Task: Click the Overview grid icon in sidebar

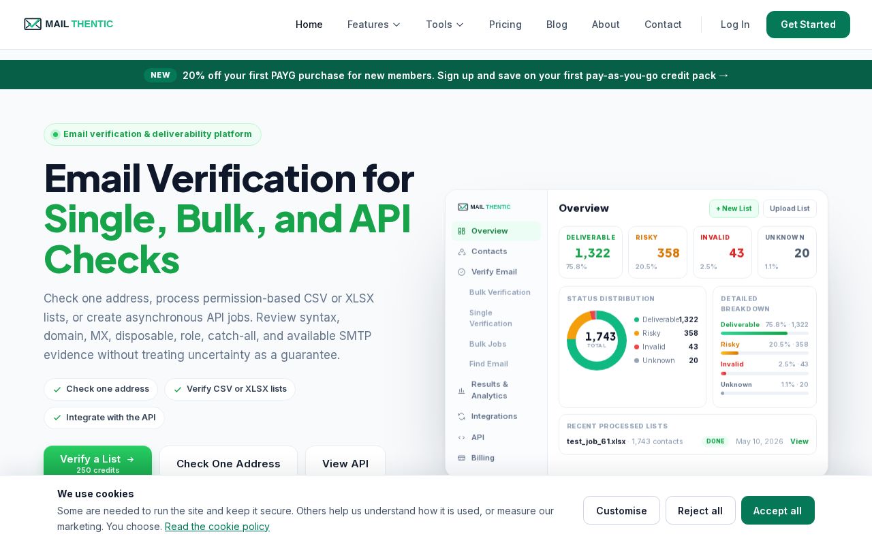Action: pyautogui.click(x=461, y=231)
